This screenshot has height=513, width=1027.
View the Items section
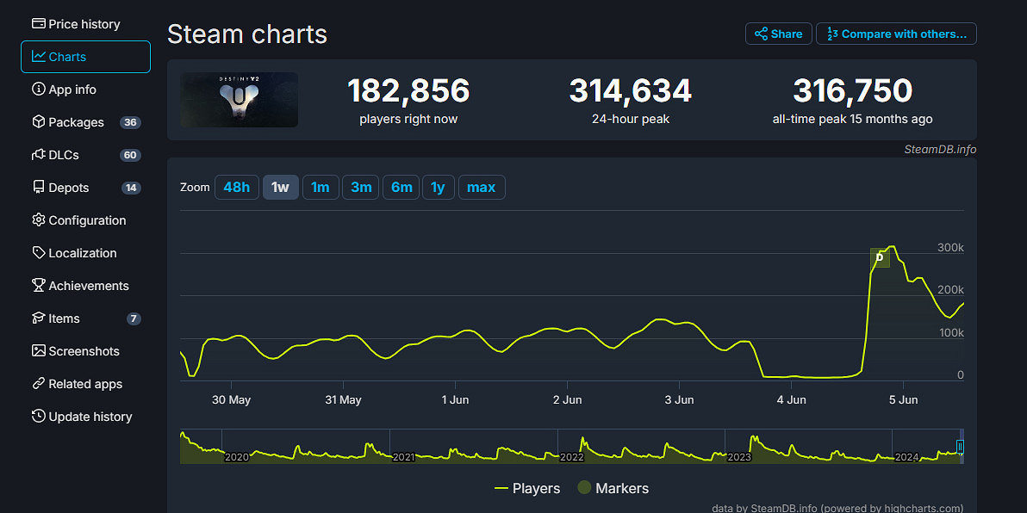point(63,318)
